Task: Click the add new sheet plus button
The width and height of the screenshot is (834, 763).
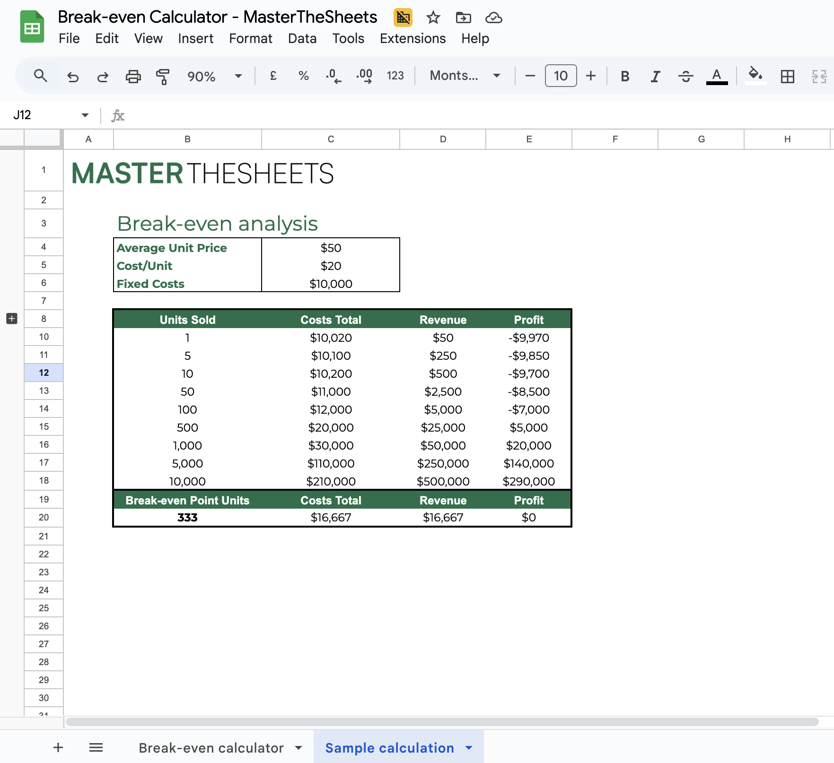Action: tap(58, 747)
